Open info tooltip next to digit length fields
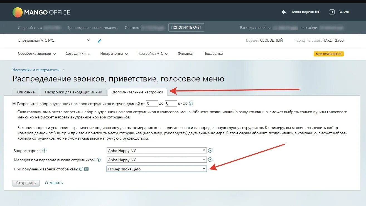 click(191, 104)
